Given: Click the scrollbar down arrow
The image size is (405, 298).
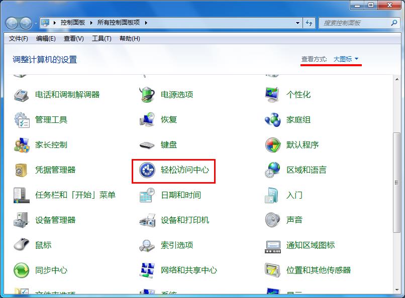Looking at the screenshot, I should click(x=397, y=290).
